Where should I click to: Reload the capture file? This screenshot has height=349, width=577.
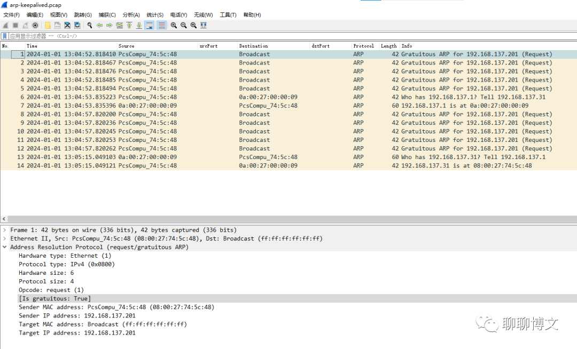click(x=77, y=26)
